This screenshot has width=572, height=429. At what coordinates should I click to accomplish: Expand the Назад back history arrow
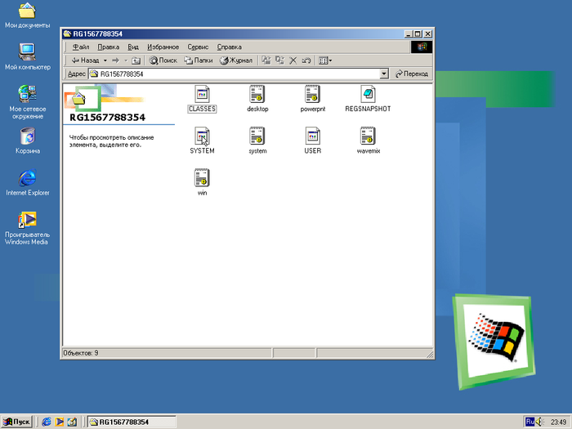pos(104,60)
